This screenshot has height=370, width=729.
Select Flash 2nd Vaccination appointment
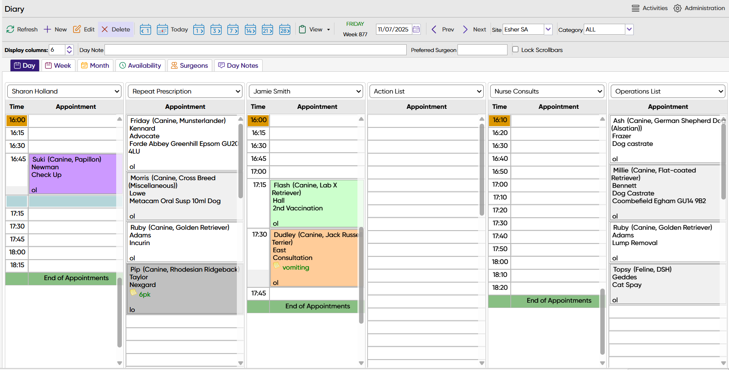[x=314, y=204]
